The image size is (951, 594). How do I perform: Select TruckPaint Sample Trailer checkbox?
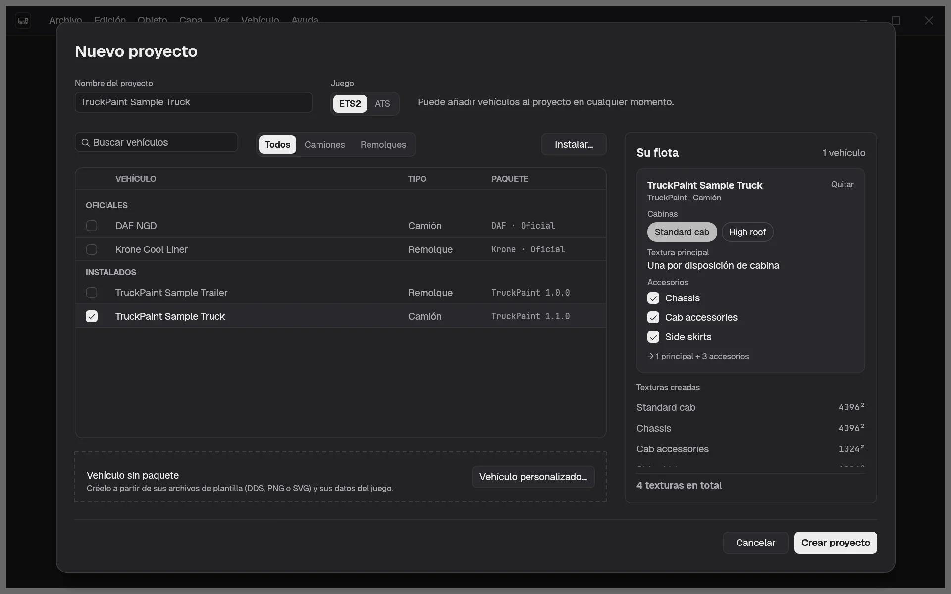92,293
